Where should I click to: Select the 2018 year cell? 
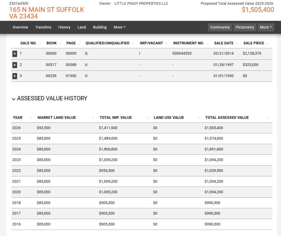(x=16, y=203)
